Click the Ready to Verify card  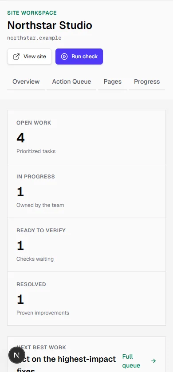point(86,245)
